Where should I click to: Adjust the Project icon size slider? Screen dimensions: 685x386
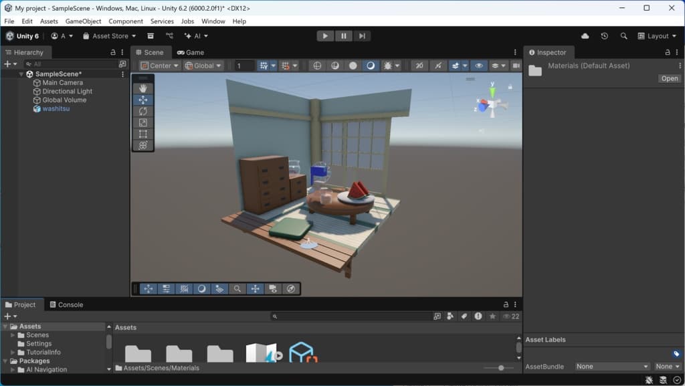coord(501,368)
